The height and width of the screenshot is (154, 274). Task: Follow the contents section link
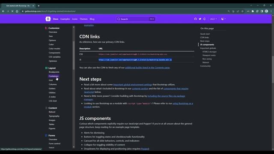pos(140,89)
